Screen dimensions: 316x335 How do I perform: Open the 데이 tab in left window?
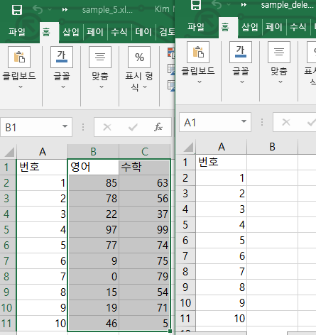coord(143,32)
